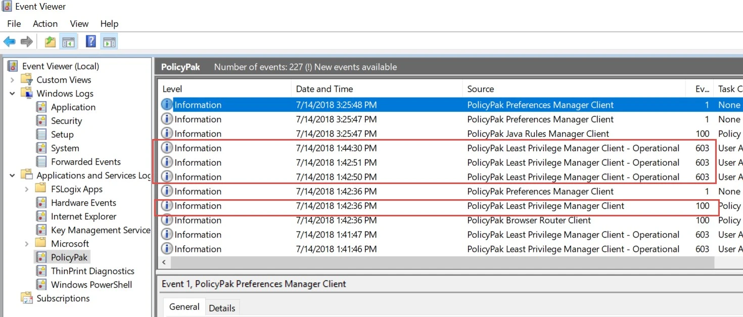743x317 pixels.
Task: Click the Forward arrow toolbar icon
Action: click(26, 41)
